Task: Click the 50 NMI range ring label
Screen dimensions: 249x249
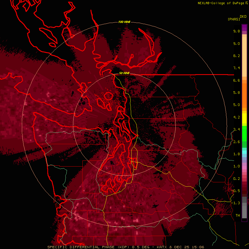Action: point(124,73)
